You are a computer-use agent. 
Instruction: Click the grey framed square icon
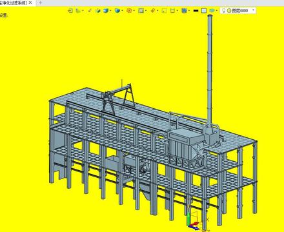point(141,10)
